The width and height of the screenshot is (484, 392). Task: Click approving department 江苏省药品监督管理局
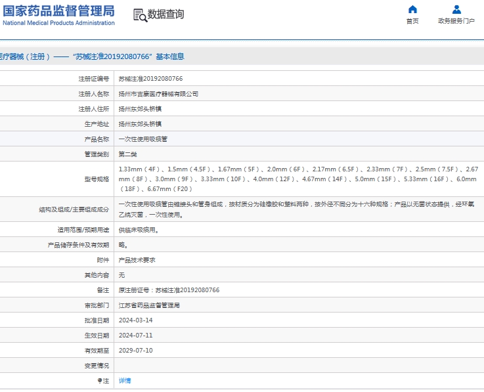[149, 305]
